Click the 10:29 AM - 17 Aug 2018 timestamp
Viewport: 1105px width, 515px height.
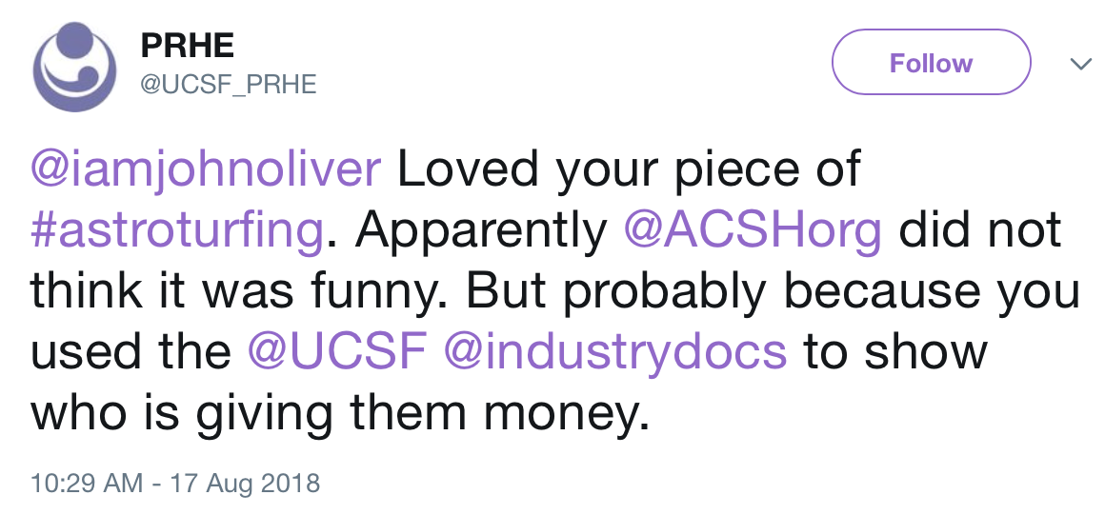click(x=175, y=483)
